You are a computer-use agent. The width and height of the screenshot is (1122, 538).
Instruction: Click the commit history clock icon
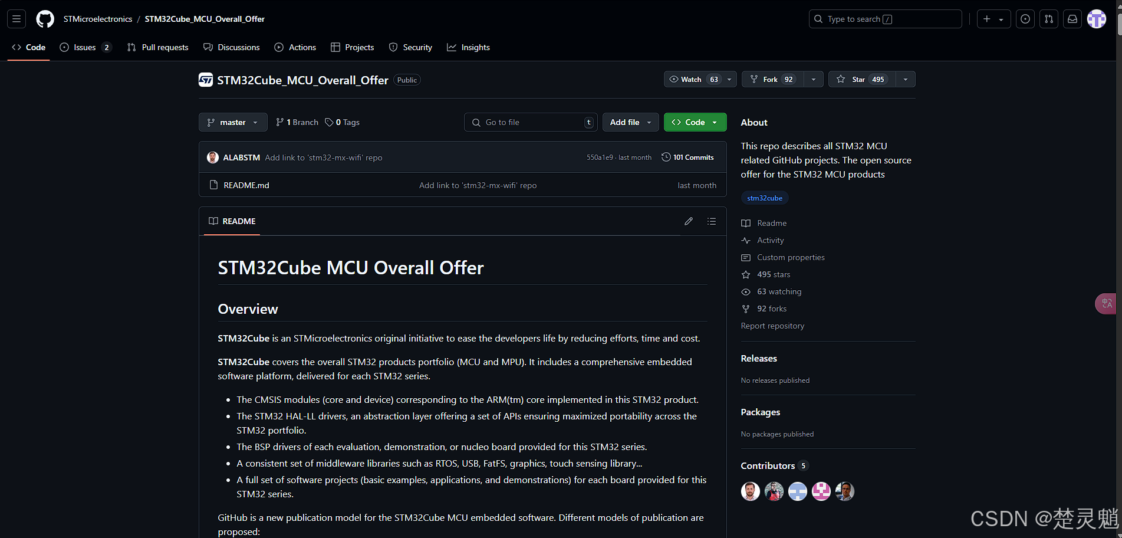[x=666, y=157]
